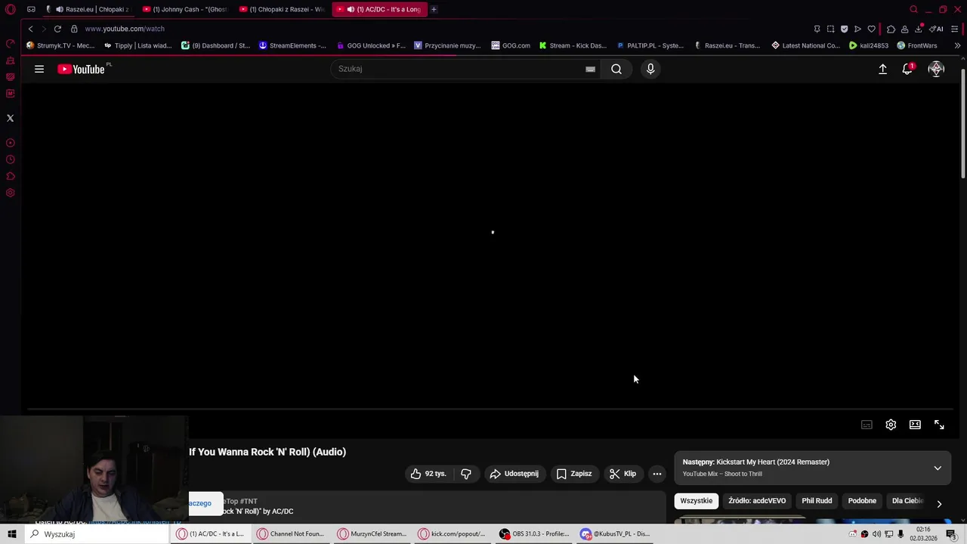Show more chips with the right arrow
The height and width of the screenshot is (544, 967).
click(x=939, y=503)
